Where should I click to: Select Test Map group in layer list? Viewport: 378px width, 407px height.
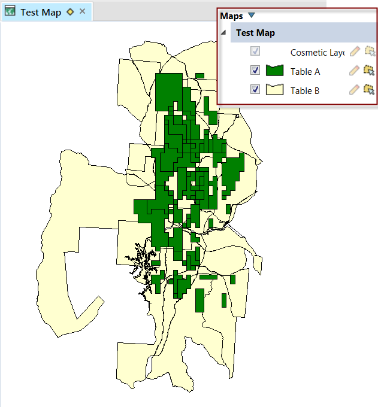tap(255, 33)
